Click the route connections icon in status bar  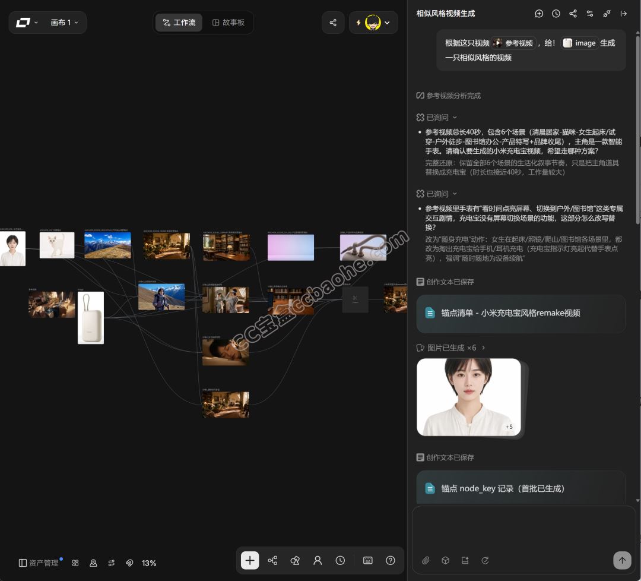(x=111, y=563)
